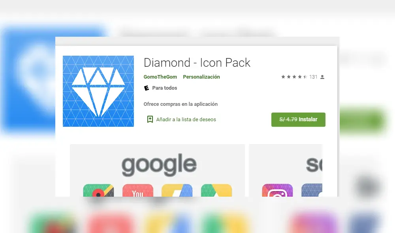The width and height of the screenshot is (395, 233).
Task: Click the wishlist bookmark icon
Action: tap(150, 119)
